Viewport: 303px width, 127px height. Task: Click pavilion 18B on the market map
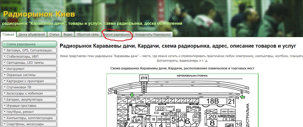click(212, 101)
